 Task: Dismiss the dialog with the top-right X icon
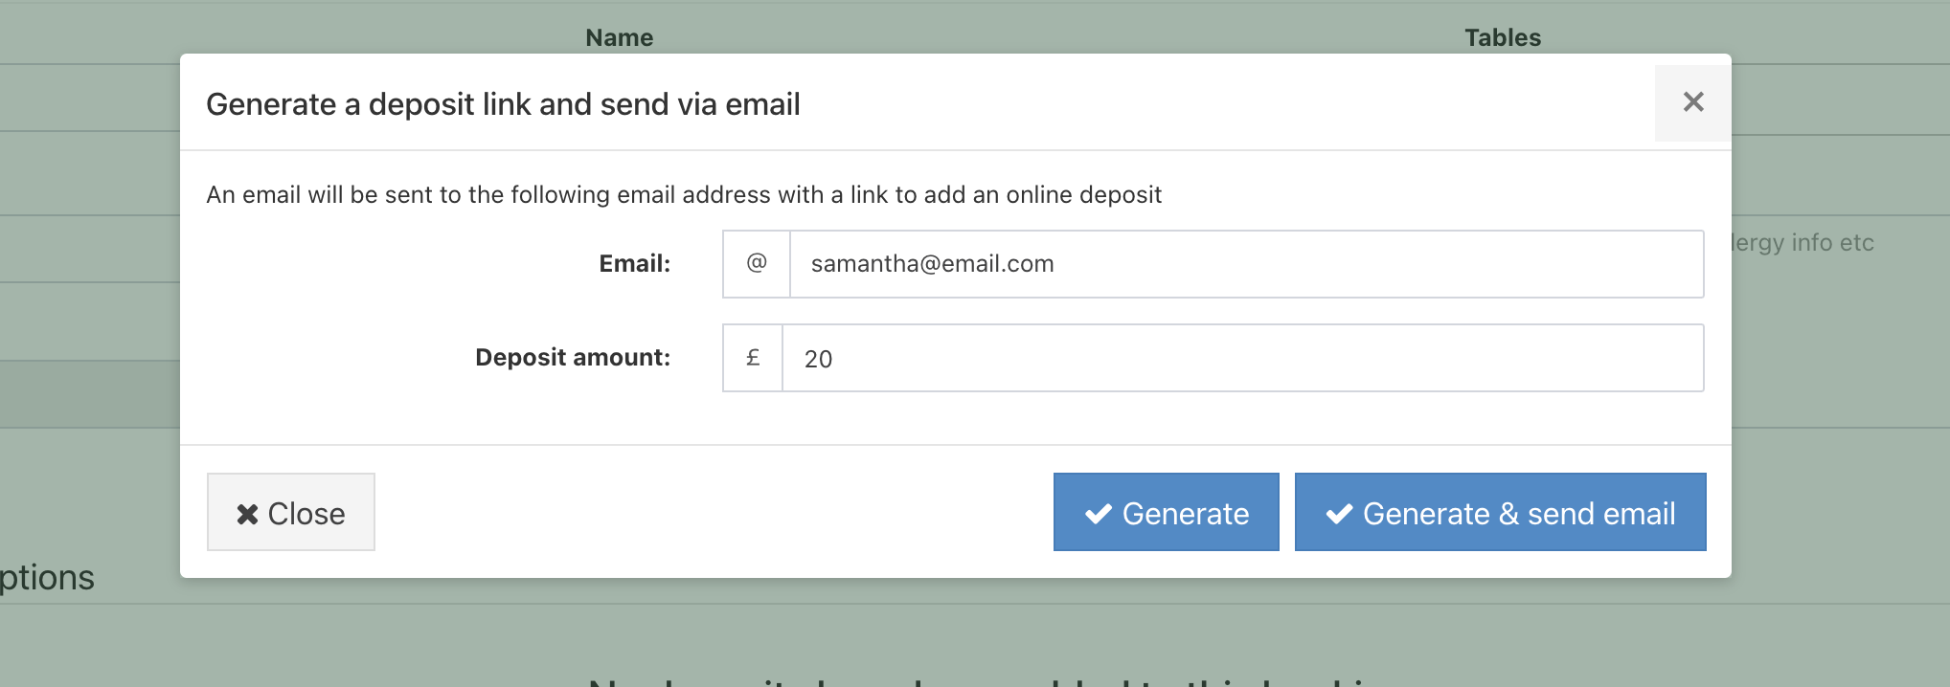coord(1692,102)
